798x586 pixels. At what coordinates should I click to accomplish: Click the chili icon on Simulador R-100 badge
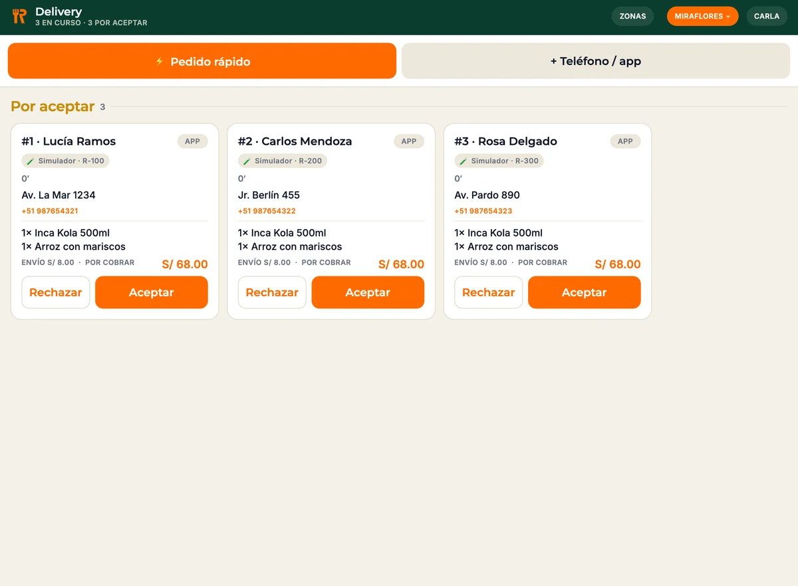tap(31, 161)
